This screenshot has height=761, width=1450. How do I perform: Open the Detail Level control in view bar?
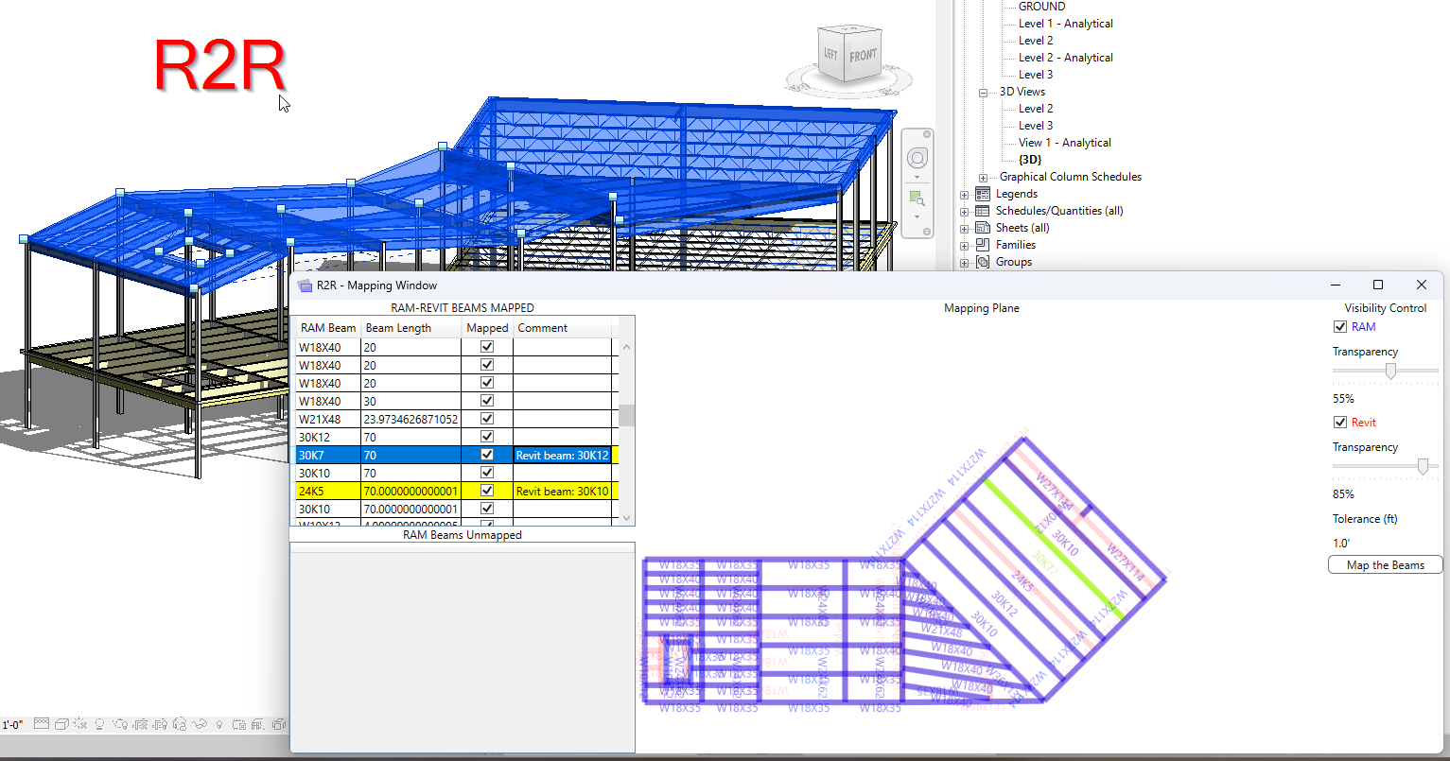(x=41, y=724)
